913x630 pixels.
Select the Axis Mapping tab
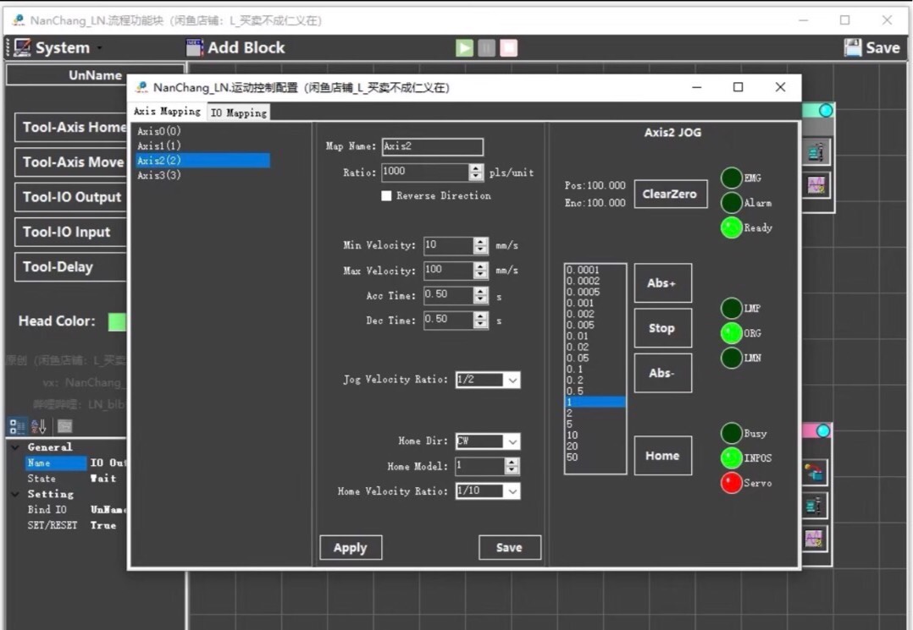click(x=167, y=112)
